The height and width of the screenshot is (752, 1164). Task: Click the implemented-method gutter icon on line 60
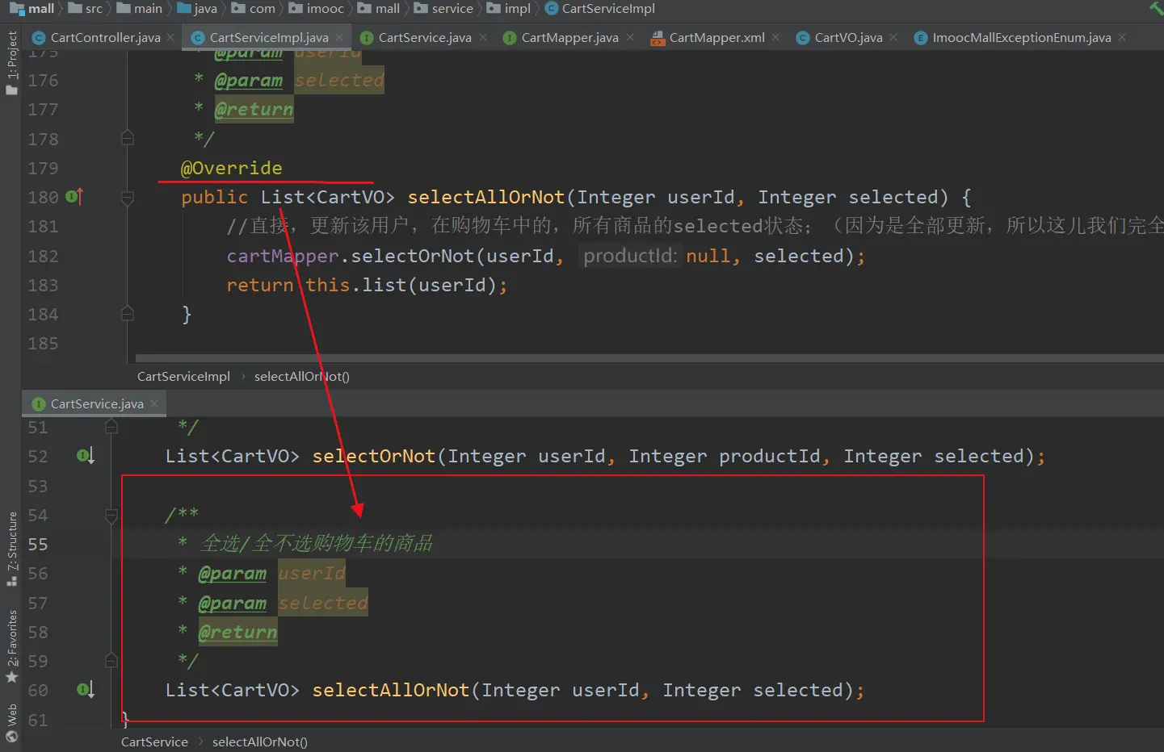pyautogui.click(x=85, y=690)
